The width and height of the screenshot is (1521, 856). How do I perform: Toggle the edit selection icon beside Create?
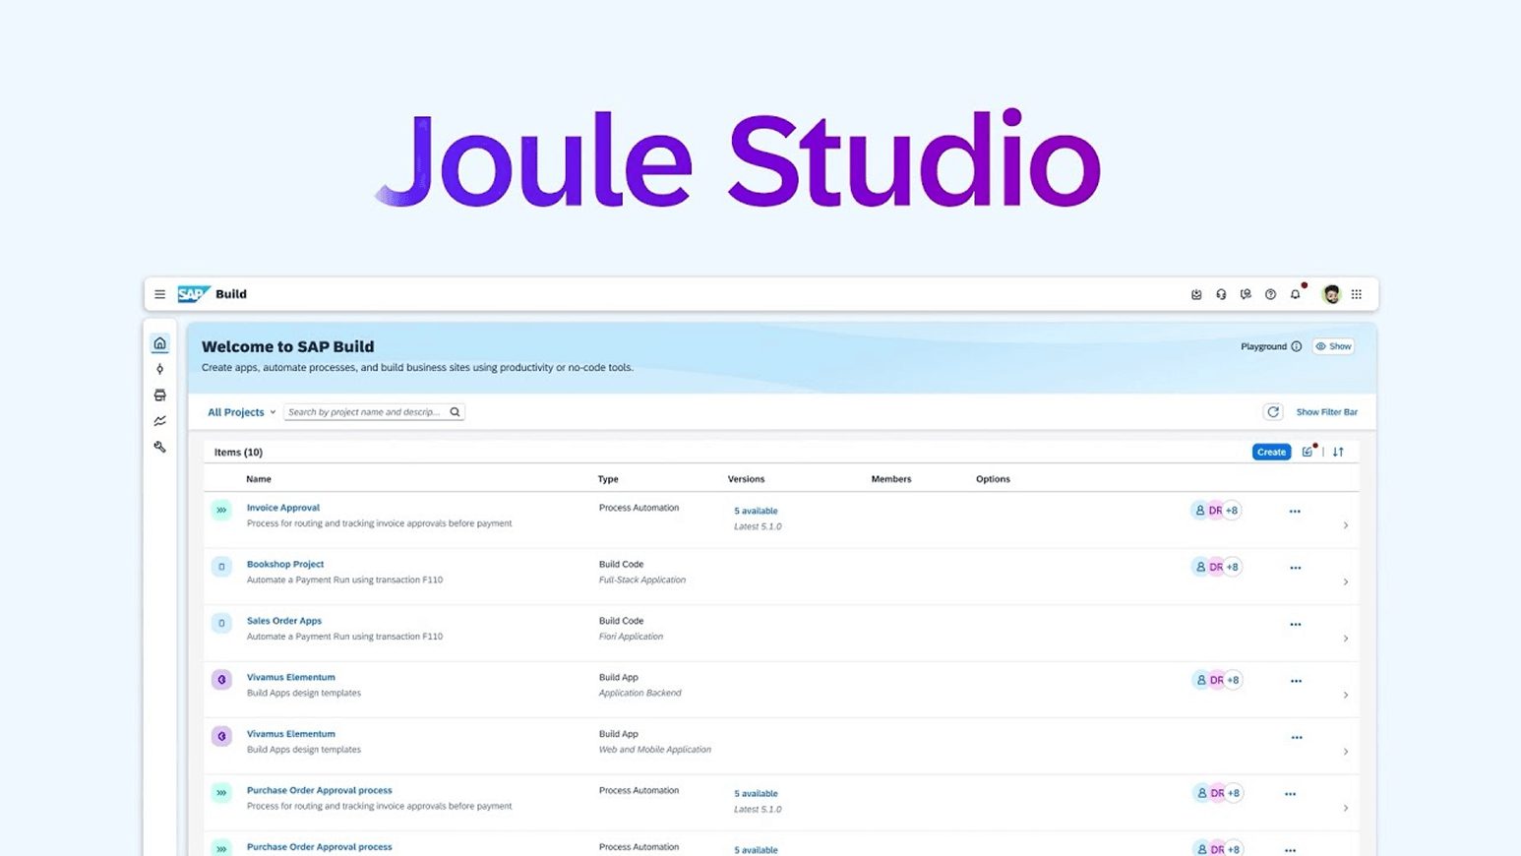[x=1308, y=452]
